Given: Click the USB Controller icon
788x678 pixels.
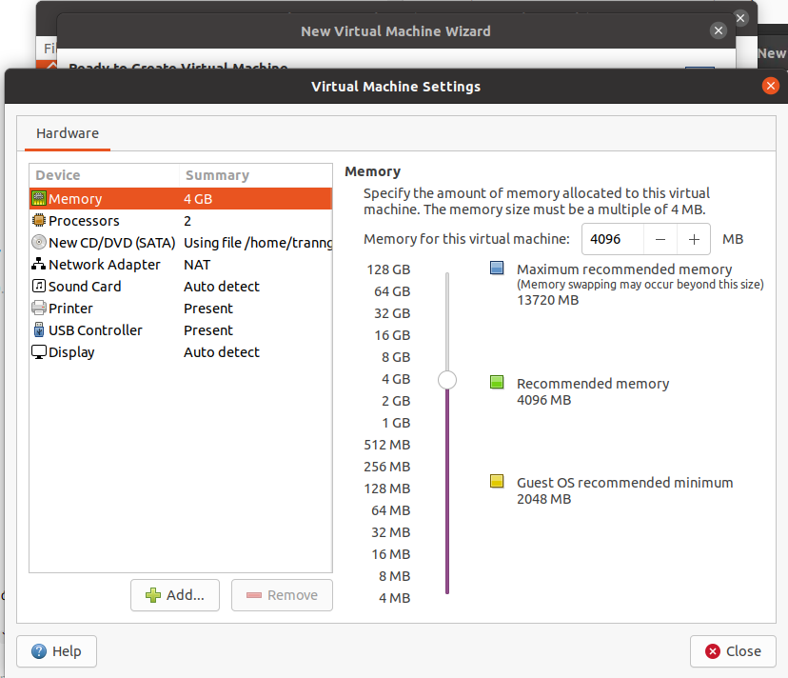Looking at the screenshot, I should pos(39,329).
